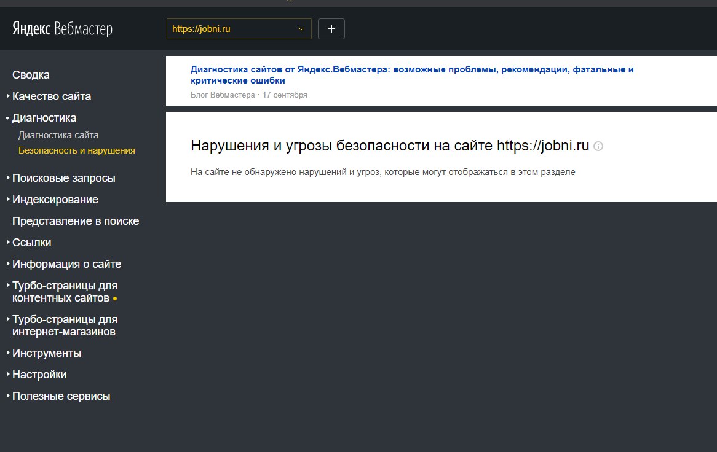Viewport: 717px width, 452px height.
Task: Open the Сводка section
Action: pos(31,75)
